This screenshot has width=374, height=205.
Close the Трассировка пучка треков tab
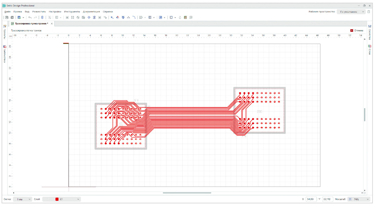click(52, 24)
